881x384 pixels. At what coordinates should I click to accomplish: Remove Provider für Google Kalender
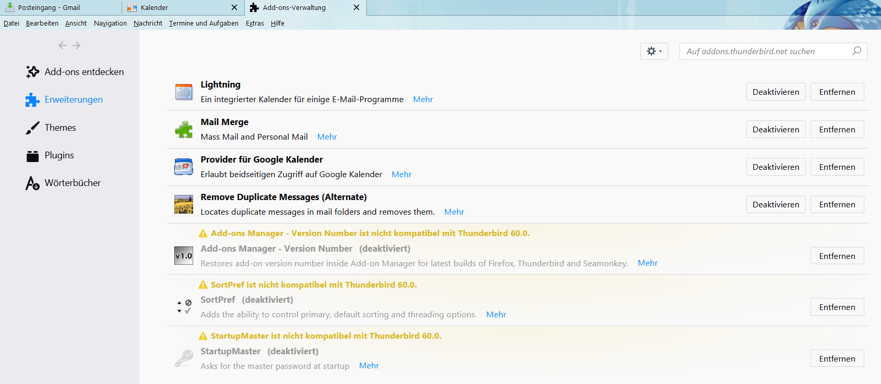[837, 167]
